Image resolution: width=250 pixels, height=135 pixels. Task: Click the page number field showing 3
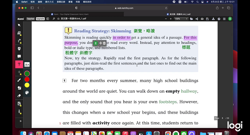[x=222, y=118]
